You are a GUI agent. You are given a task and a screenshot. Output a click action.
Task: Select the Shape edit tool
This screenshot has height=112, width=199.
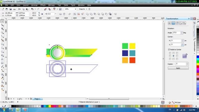pyautogui.click(x=2, y=25)
